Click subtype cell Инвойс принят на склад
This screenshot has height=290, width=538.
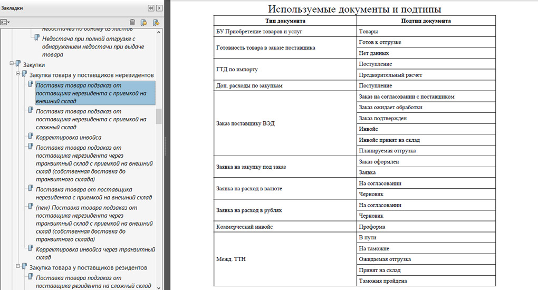tap(426, 140)
